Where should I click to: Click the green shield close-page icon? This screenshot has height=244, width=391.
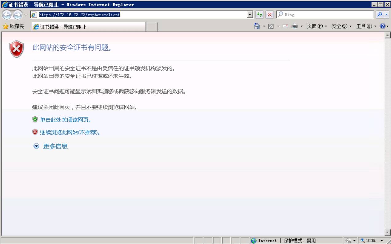35,119
